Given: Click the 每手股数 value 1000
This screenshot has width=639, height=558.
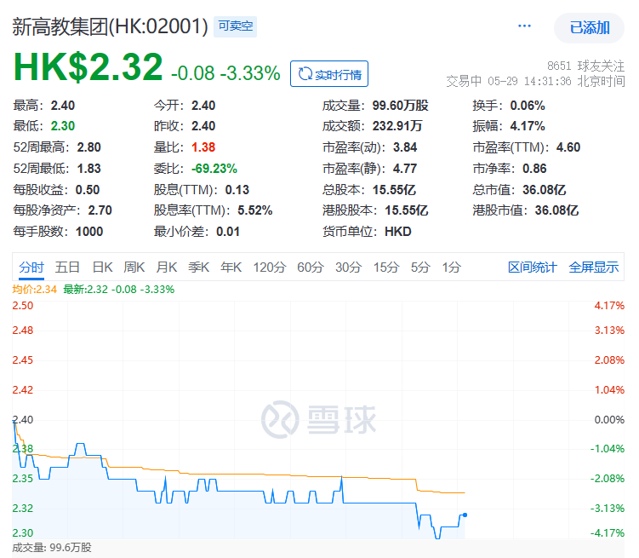Looking at the screenshot, I should (x=89, y=232).
